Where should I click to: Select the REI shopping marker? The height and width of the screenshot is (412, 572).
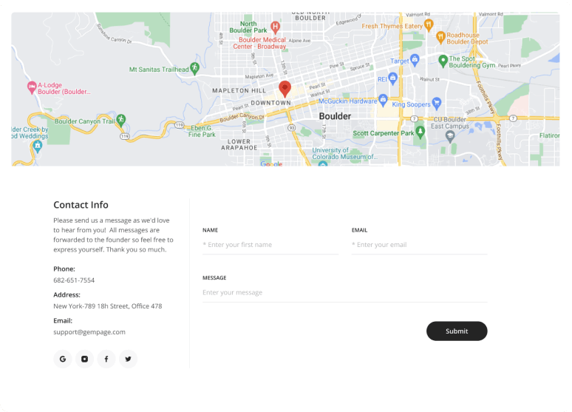[x=393, y=78]
